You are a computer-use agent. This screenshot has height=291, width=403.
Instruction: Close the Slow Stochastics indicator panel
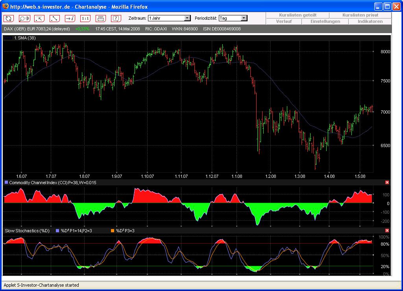click(387, 231)
